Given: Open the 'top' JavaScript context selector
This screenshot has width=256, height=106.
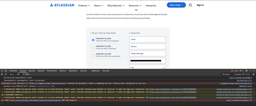Looking at the screenshot, I should click(x=12, y=74).
